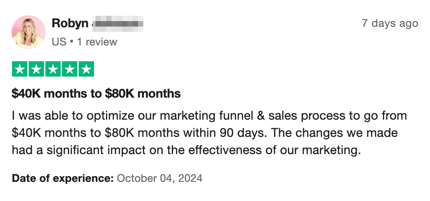Open the bold "$40K months to $80K months" title

click(x=96, y=93)
